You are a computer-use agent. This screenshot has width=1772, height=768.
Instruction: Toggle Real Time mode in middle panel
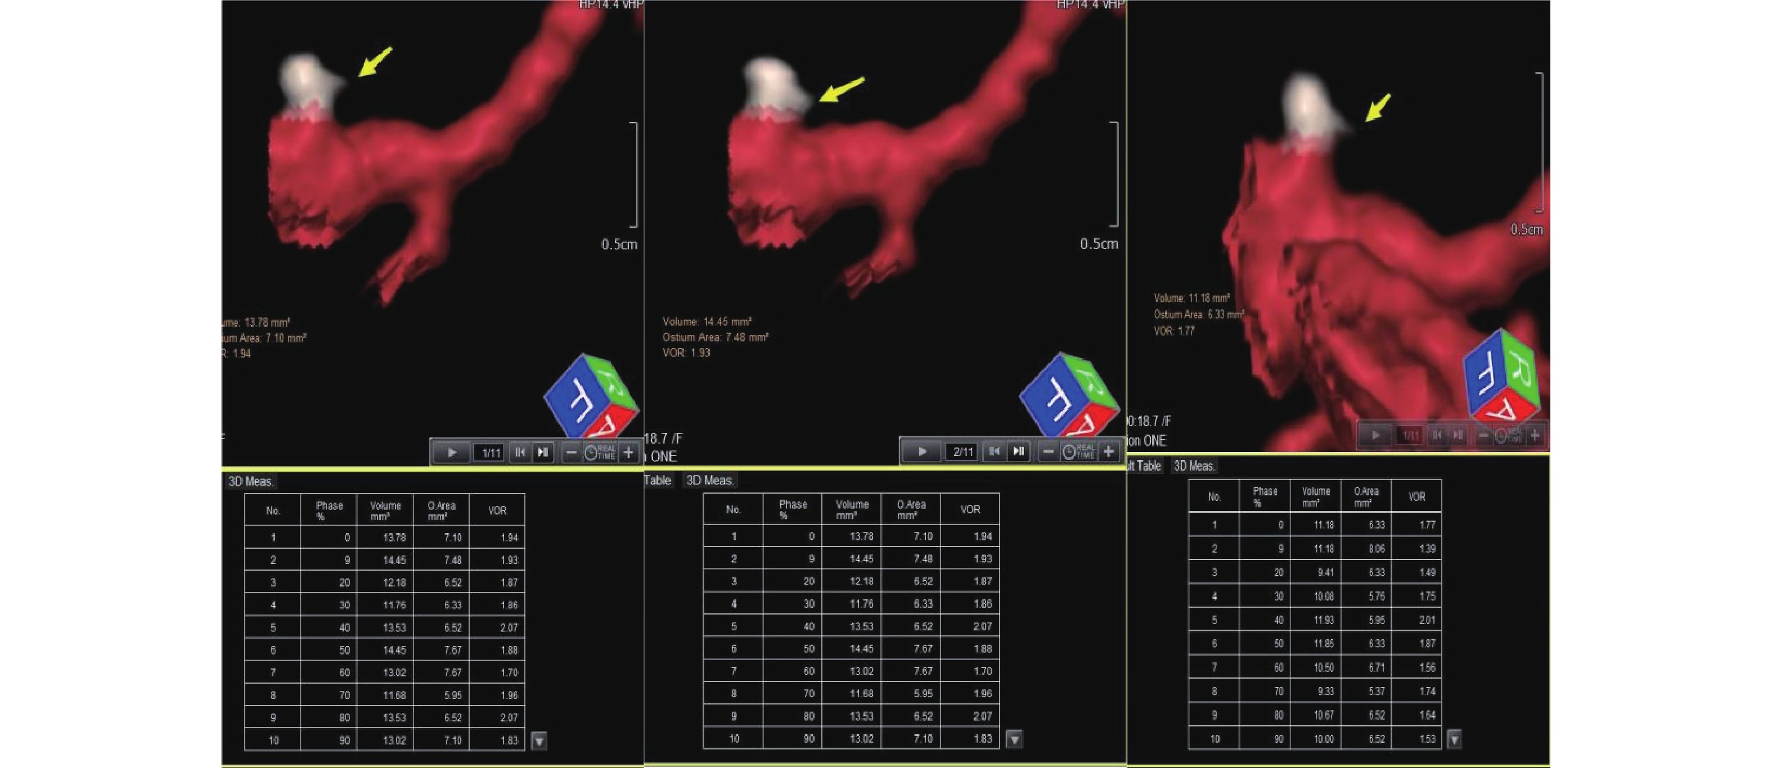tap(1078, 451)
